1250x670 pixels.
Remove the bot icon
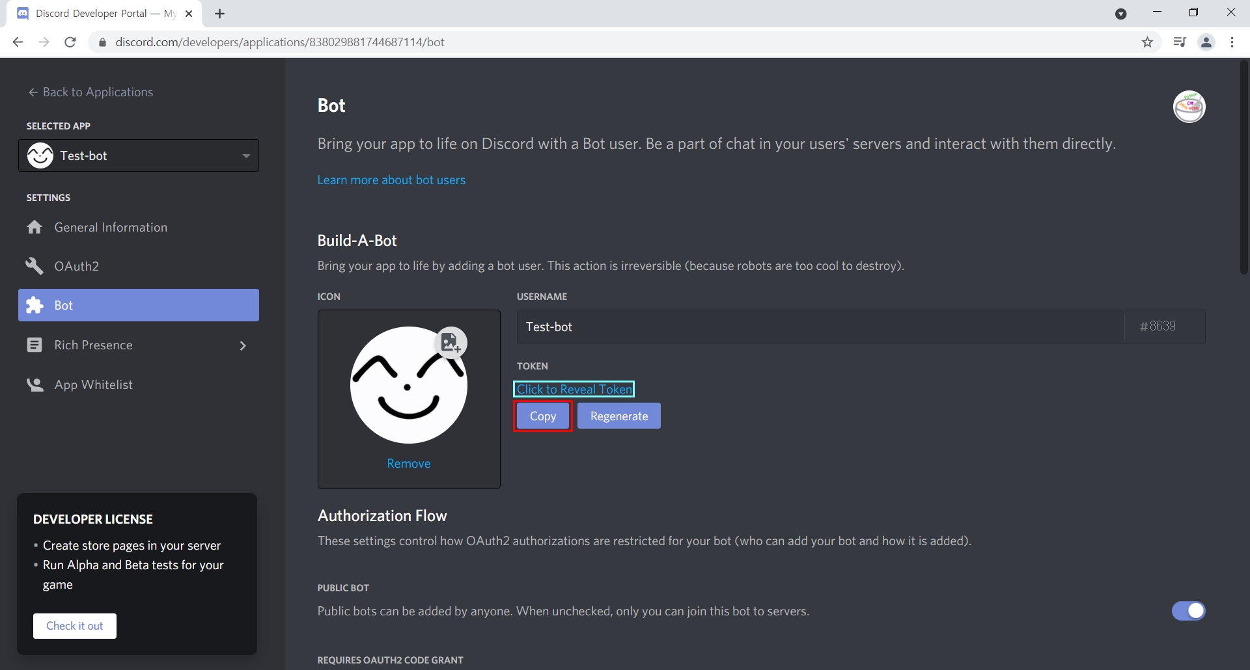[x=409, y=464]
